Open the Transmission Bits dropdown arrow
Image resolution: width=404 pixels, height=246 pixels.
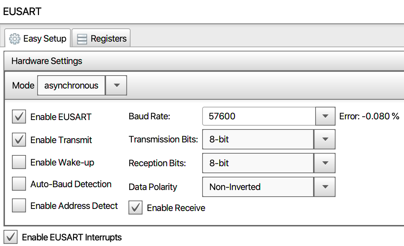click(x=325, y=139)
